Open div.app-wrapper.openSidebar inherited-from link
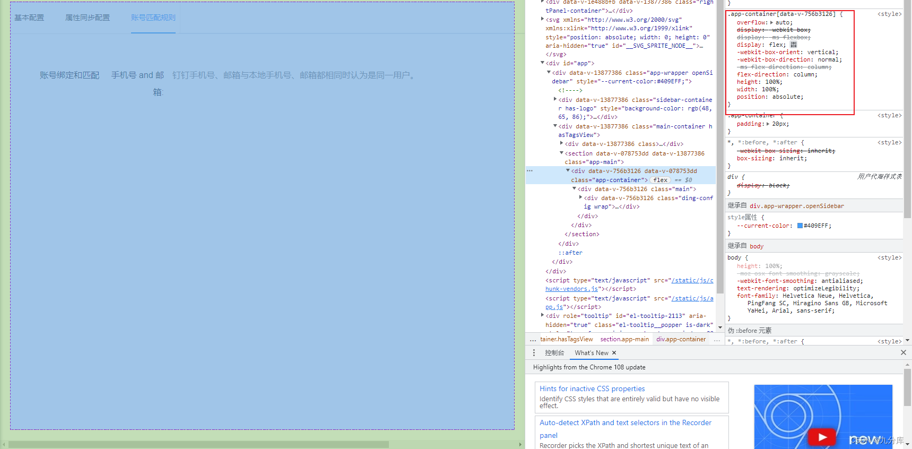Viewport: 912px width, 449px height. [797, 206]
